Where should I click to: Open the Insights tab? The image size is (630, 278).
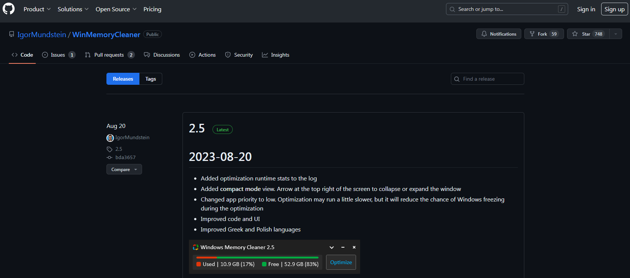(x=275, y=55)
